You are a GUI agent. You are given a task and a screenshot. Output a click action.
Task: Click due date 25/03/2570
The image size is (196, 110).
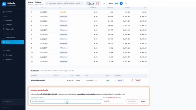point(43,35)
